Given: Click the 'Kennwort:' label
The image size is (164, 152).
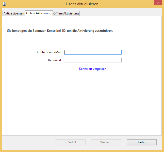Looking at the screenshot, I should 55,60.
